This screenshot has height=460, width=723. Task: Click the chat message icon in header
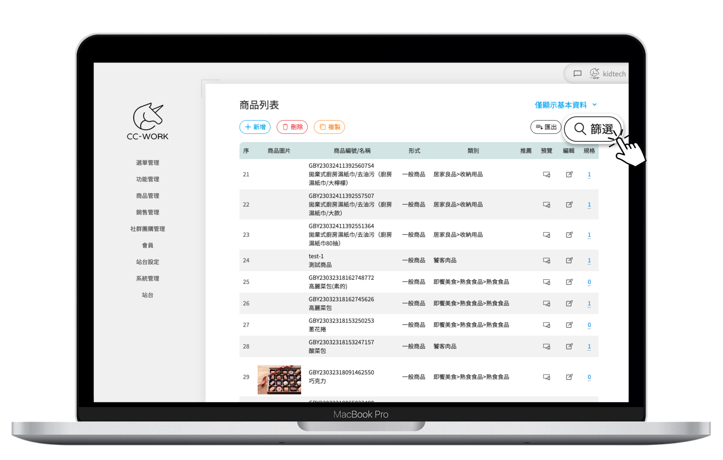click(x=577, y=73)
